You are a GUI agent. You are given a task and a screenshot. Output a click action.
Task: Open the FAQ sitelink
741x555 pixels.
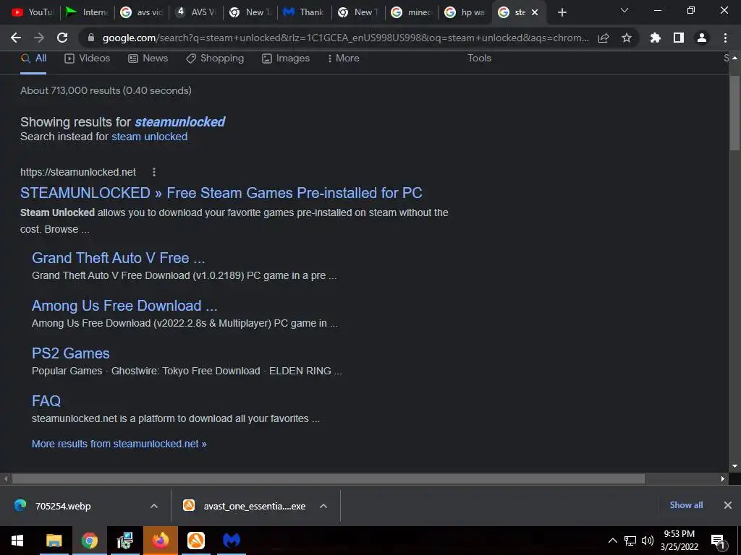[46, 400]
